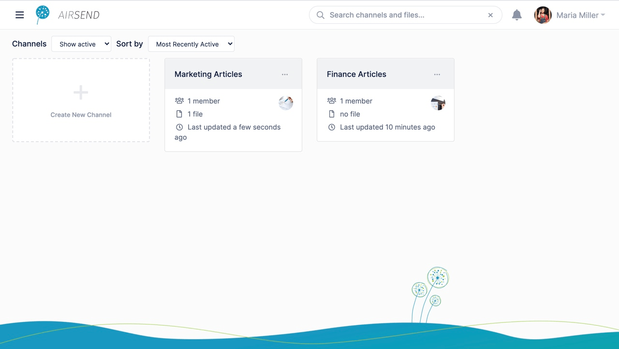Viewport: 619px width, 349px height.
Task: Click the members icon in Finance Articles
Action: tap(332, 101)
